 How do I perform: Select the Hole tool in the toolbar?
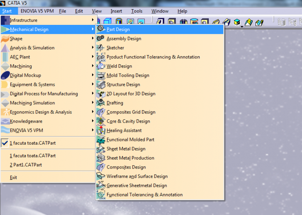coord(205,22)
